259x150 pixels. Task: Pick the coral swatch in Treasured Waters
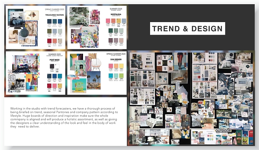tap(54, 41)
